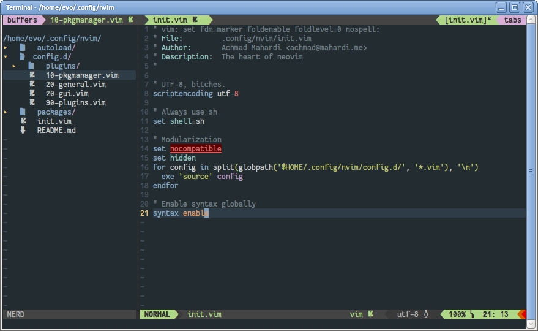Click the utf-8 encoding indicator
The height and width of the screenshot is (331, 538).
tap(408, 314)
